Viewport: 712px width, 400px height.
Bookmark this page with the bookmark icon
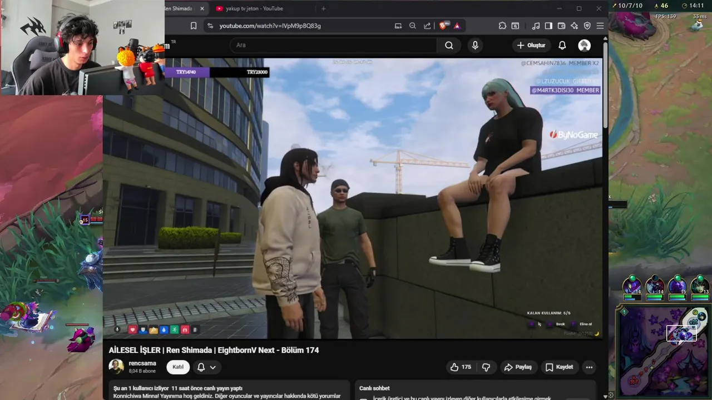click(194, 26)
